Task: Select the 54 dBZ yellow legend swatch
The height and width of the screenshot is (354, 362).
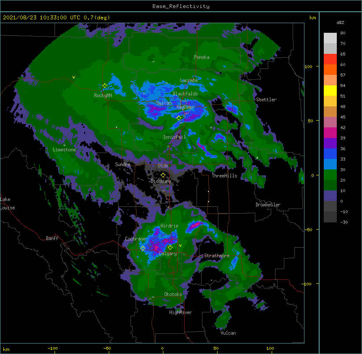Action: coord(330,90)
